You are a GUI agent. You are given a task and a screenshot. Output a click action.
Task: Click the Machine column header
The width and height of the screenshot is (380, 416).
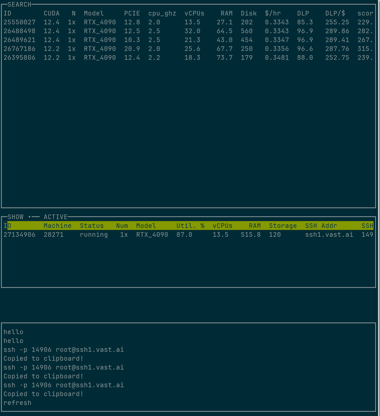pos(58,226)
